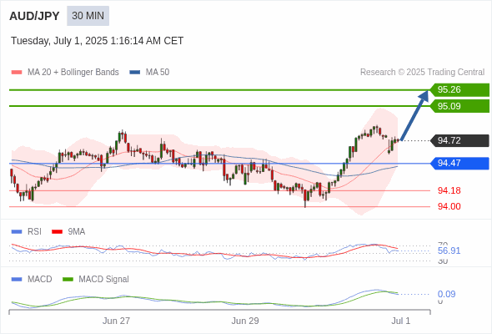
Task: Click the red 94.00 support label
Action: tap(449, 206)
